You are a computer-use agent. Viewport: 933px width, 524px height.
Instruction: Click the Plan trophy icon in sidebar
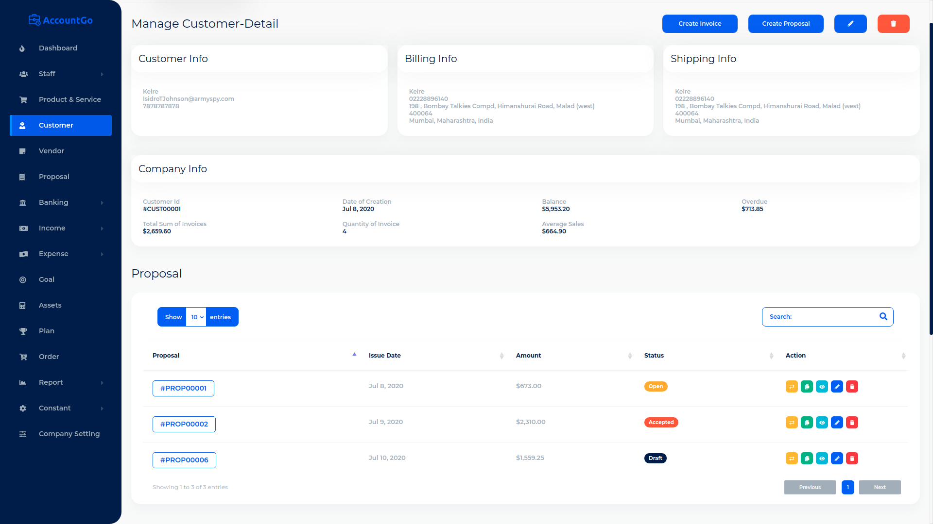(x=23, y=331)
